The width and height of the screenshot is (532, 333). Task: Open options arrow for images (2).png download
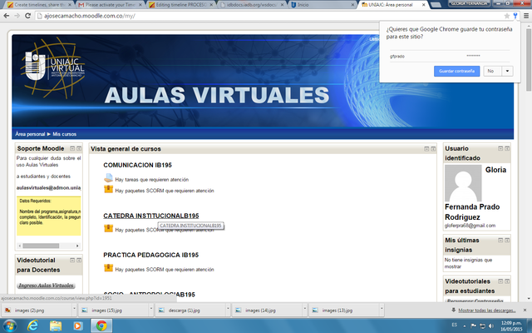[74, 310]
